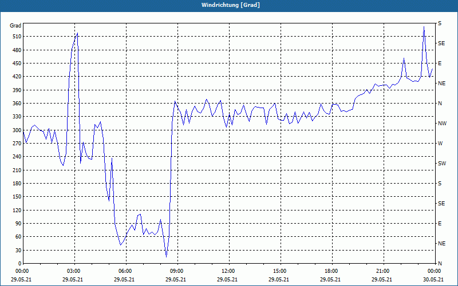Select the 480 value on the degree axis
The height and width of the screenshot is (286, 458).
point(17,50)
